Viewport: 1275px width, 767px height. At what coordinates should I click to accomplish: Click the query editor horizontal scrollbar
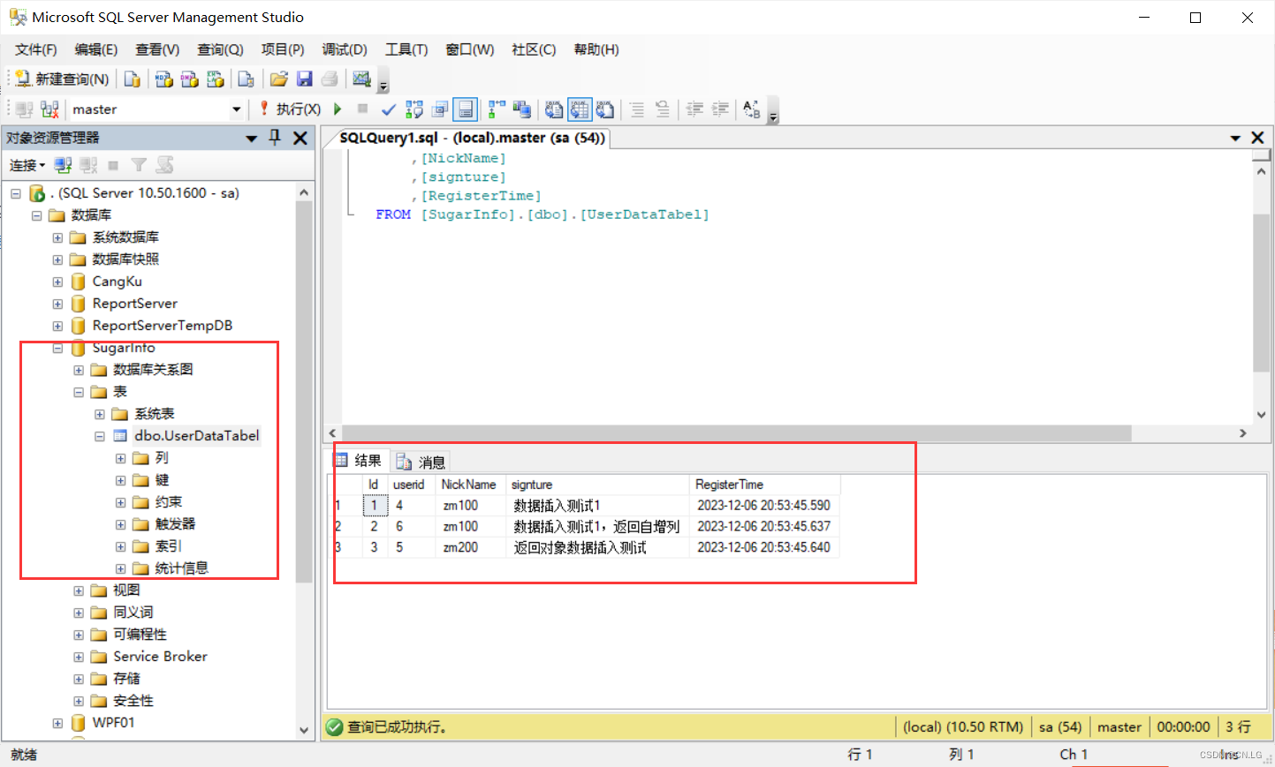click(736, 433)
